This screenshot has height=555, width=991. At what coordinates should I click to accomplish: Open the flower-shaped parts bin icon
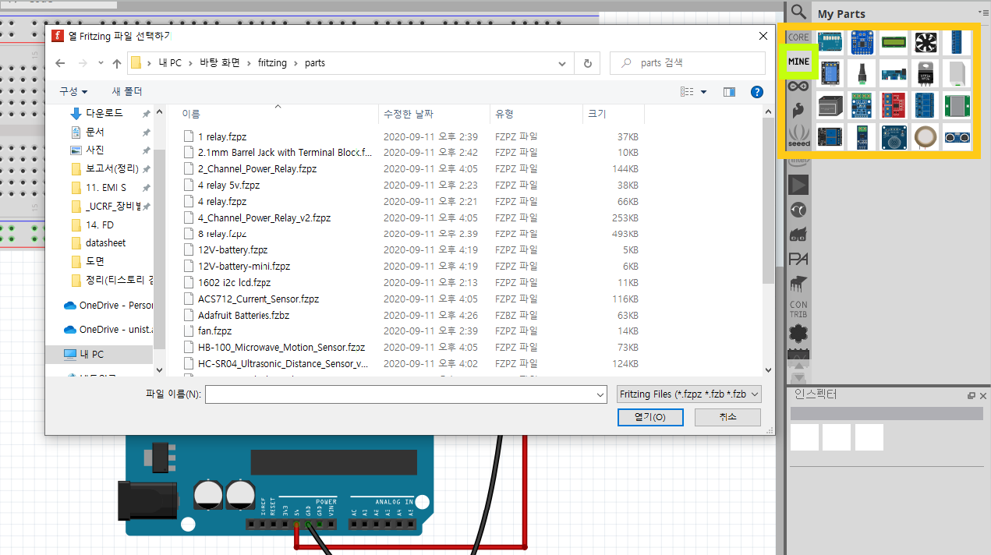coord(798,334)
